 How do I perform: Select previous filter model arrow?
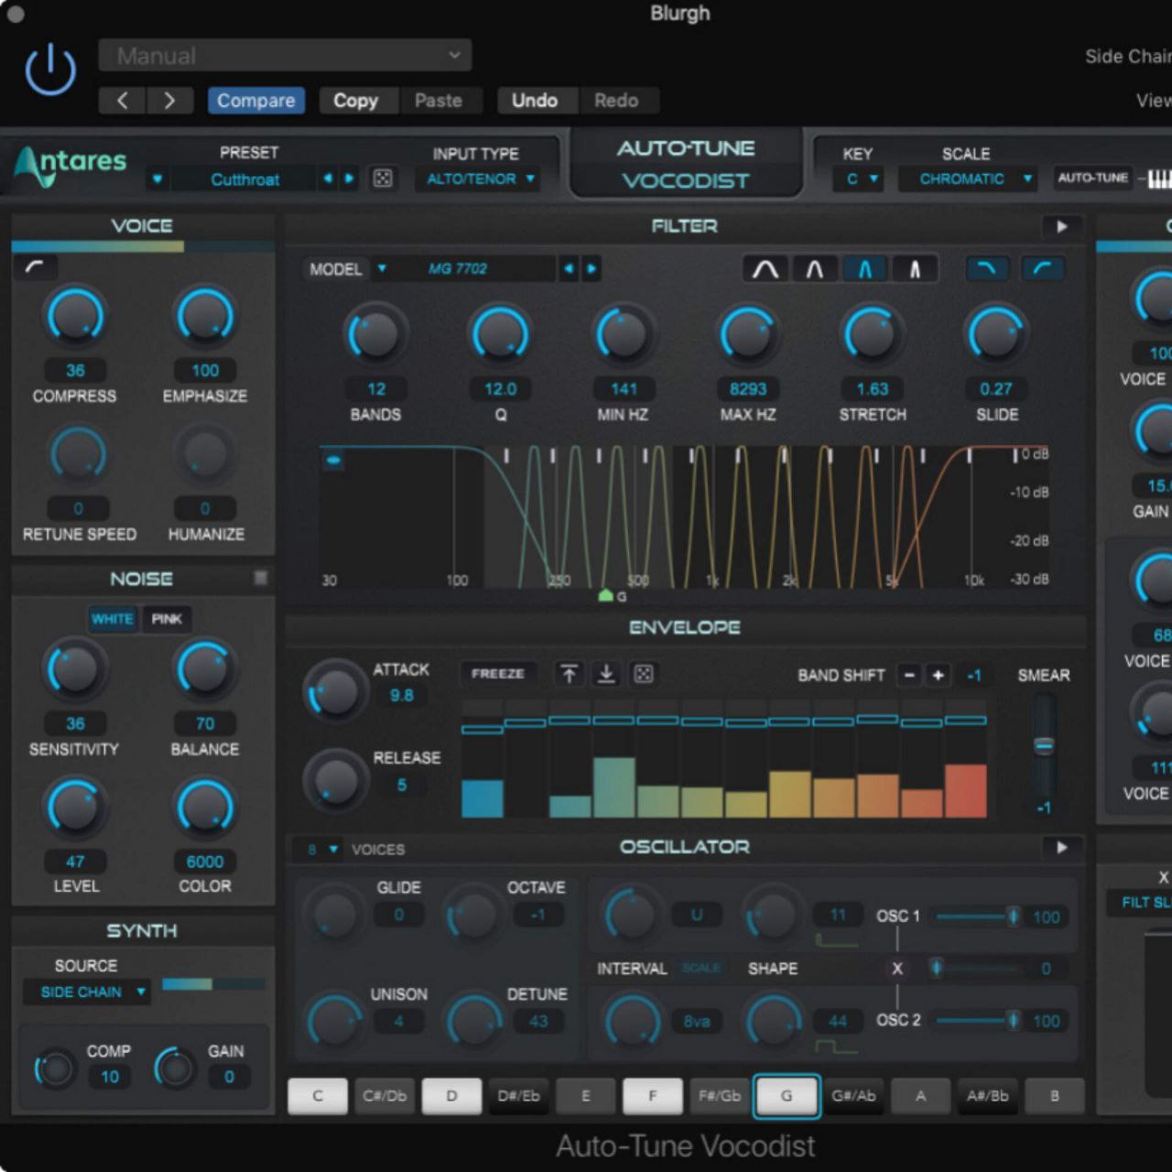point(570,268)
